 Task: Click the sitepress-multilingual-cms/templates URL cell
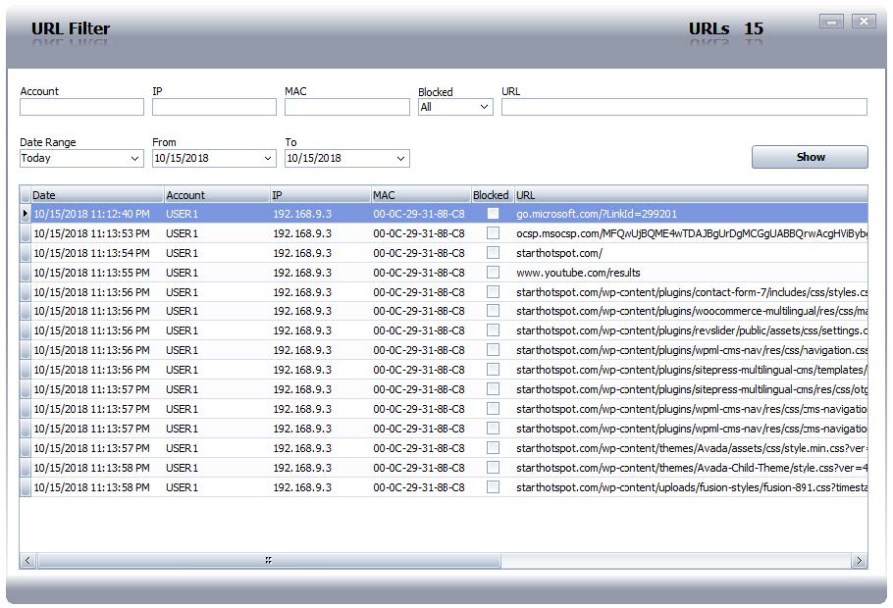tap(692, 370)
